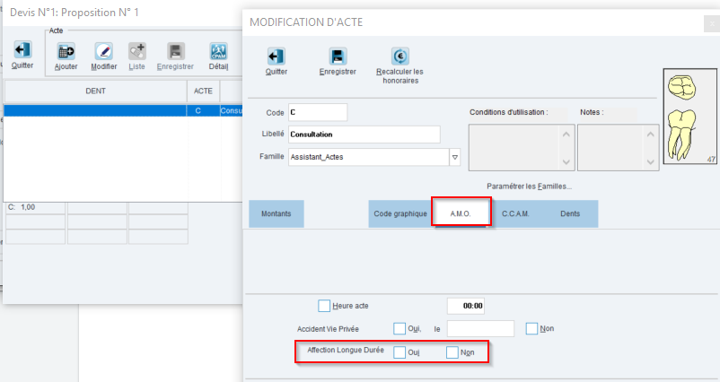
Task: Click Notes box scroll up arrow
Action: click(651, 135)
